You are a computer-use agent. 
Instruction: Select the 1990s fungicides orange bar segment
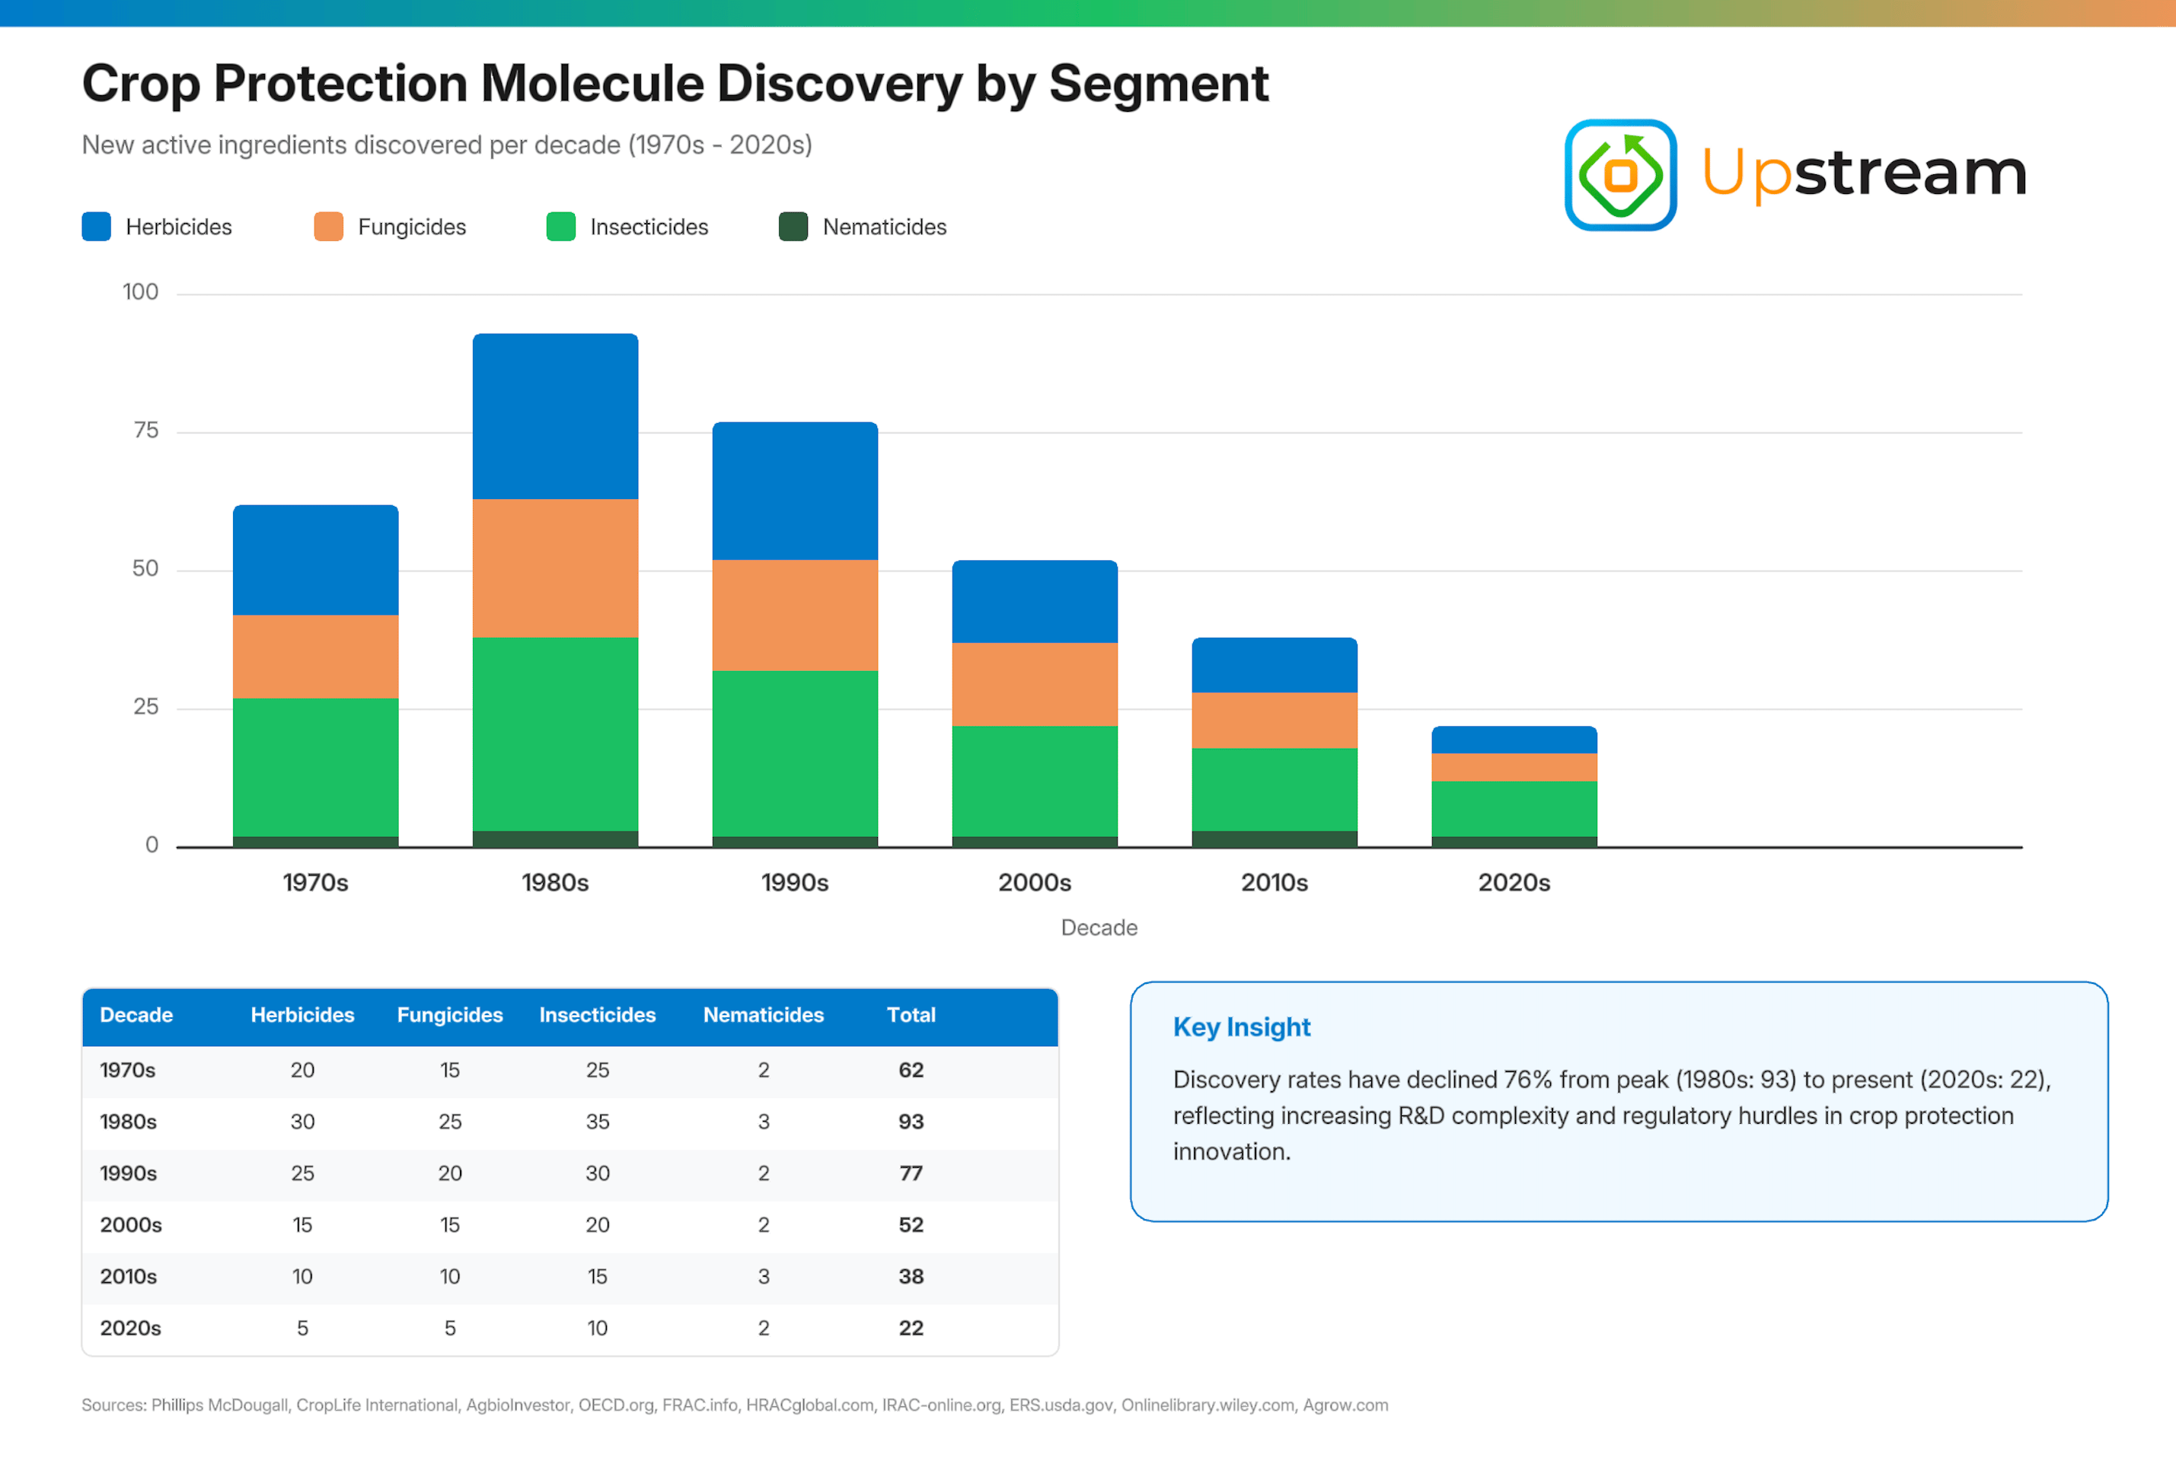795,616
